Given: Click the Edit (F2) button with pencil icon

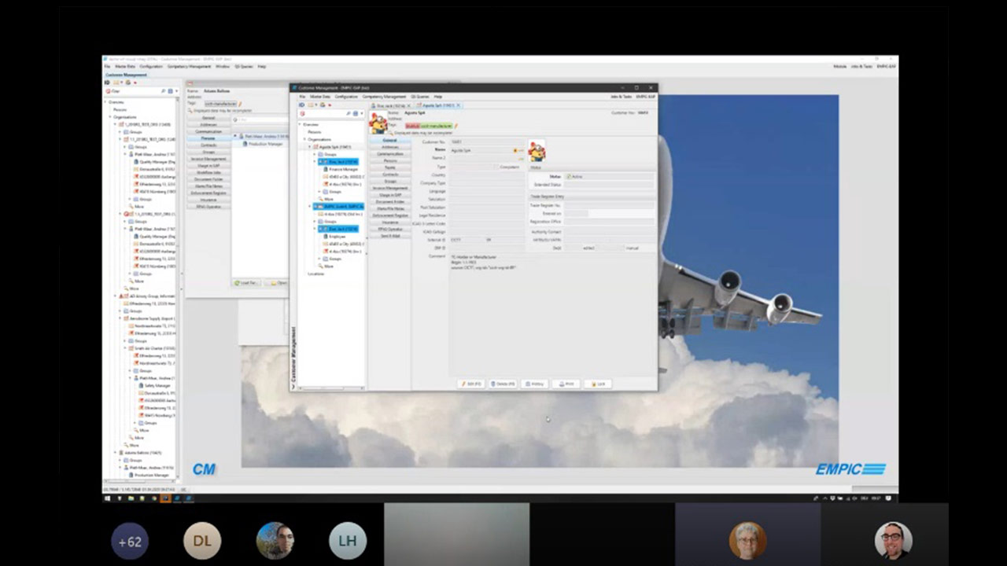Looking at the screenshot, I should click(x=471, y=384).
